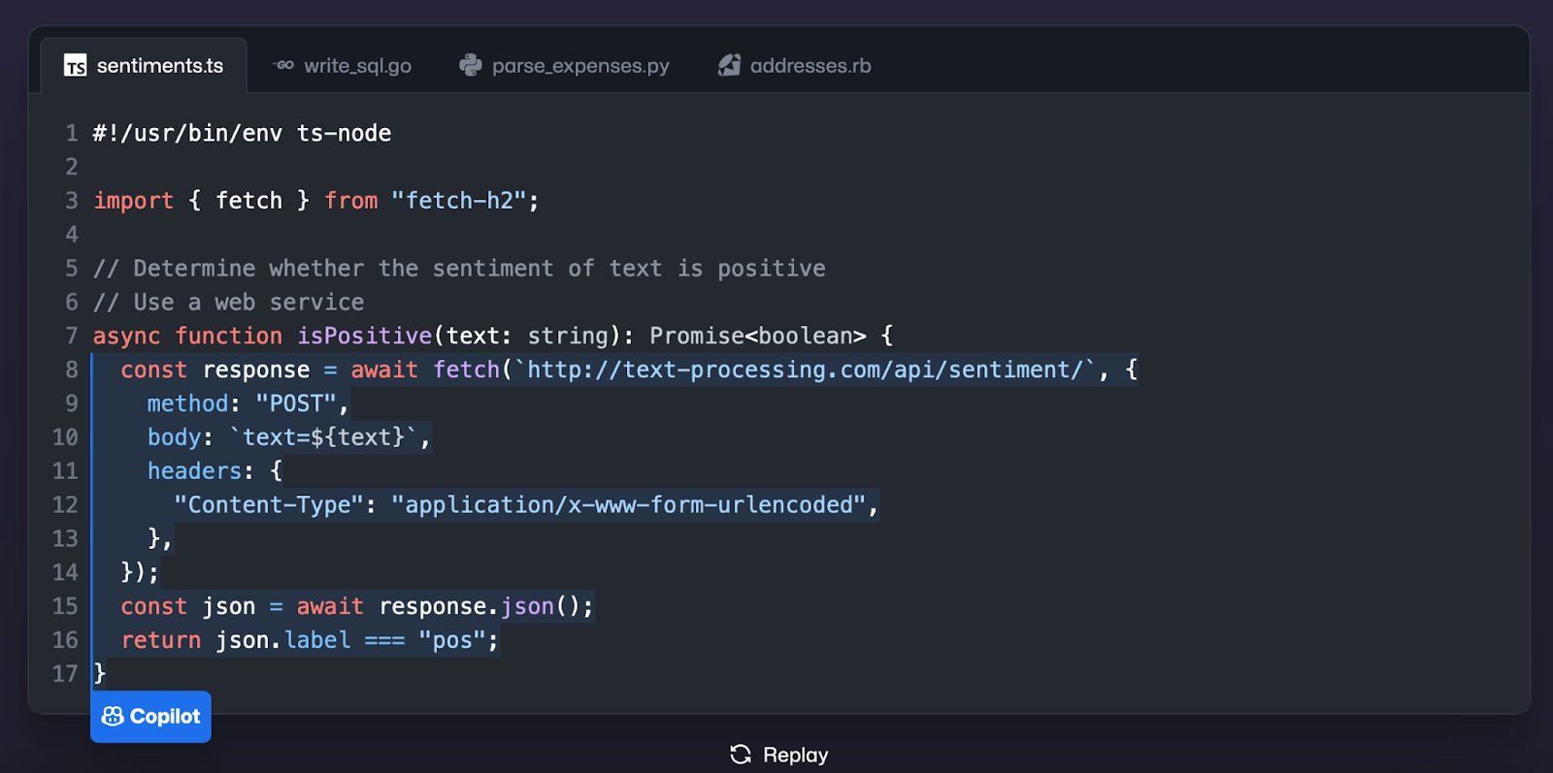Select the addresses.rb tab label
This screenshot has width=1553, height=773.
(810, 66)
